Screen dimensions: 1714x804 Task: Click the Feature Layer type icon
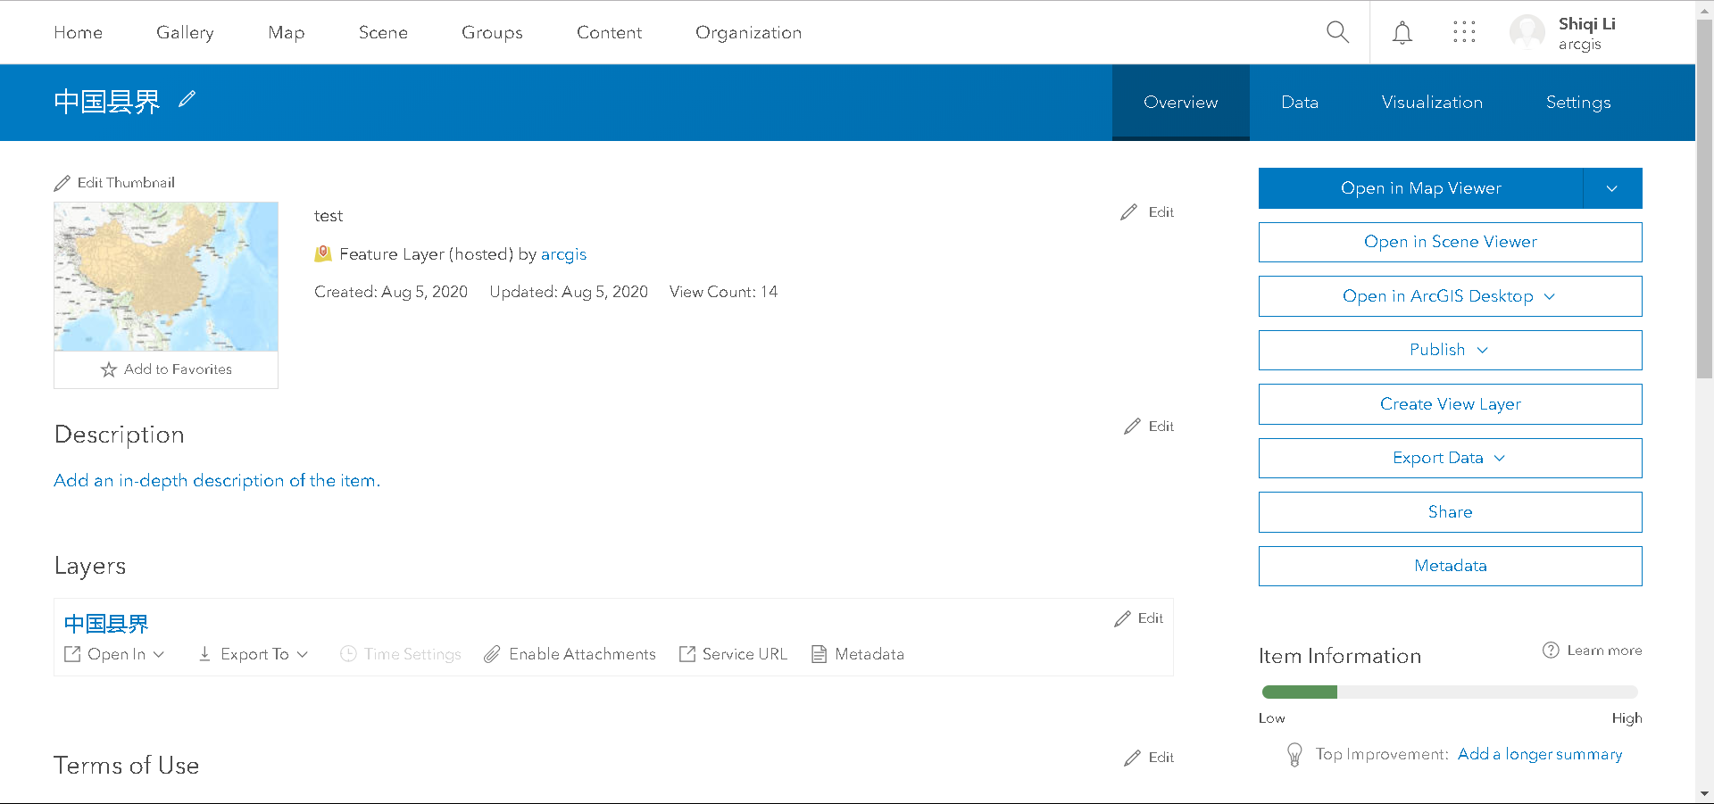click(x=323, y=254)
